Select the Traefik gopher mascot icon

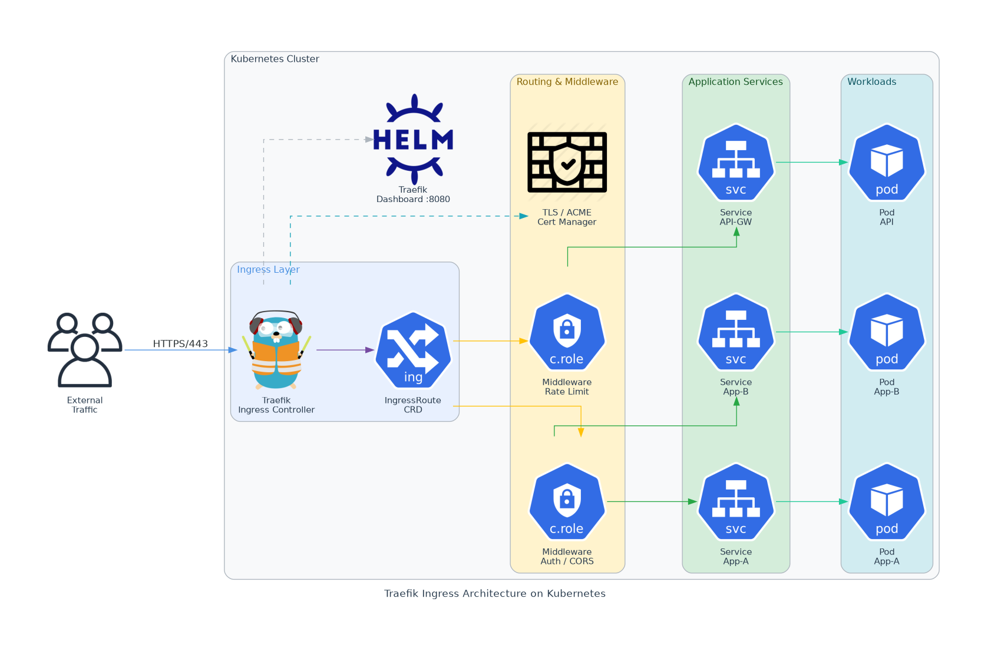(x=276, y=350)
